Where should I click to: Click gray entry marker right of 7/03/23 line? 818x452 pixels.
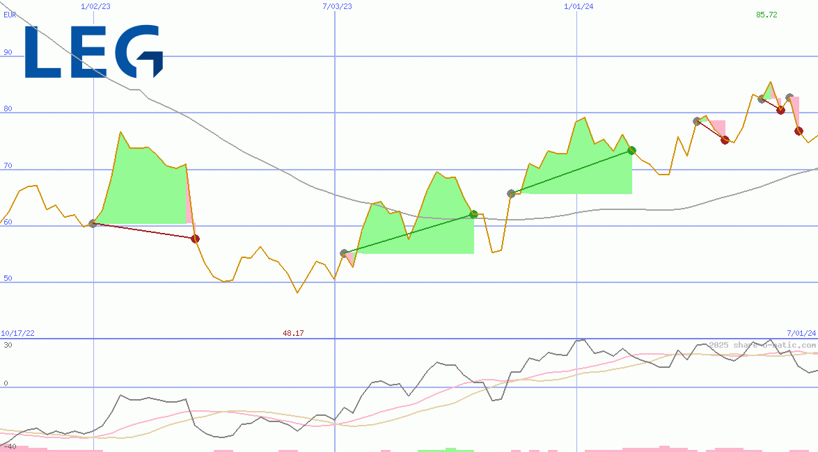344,253
